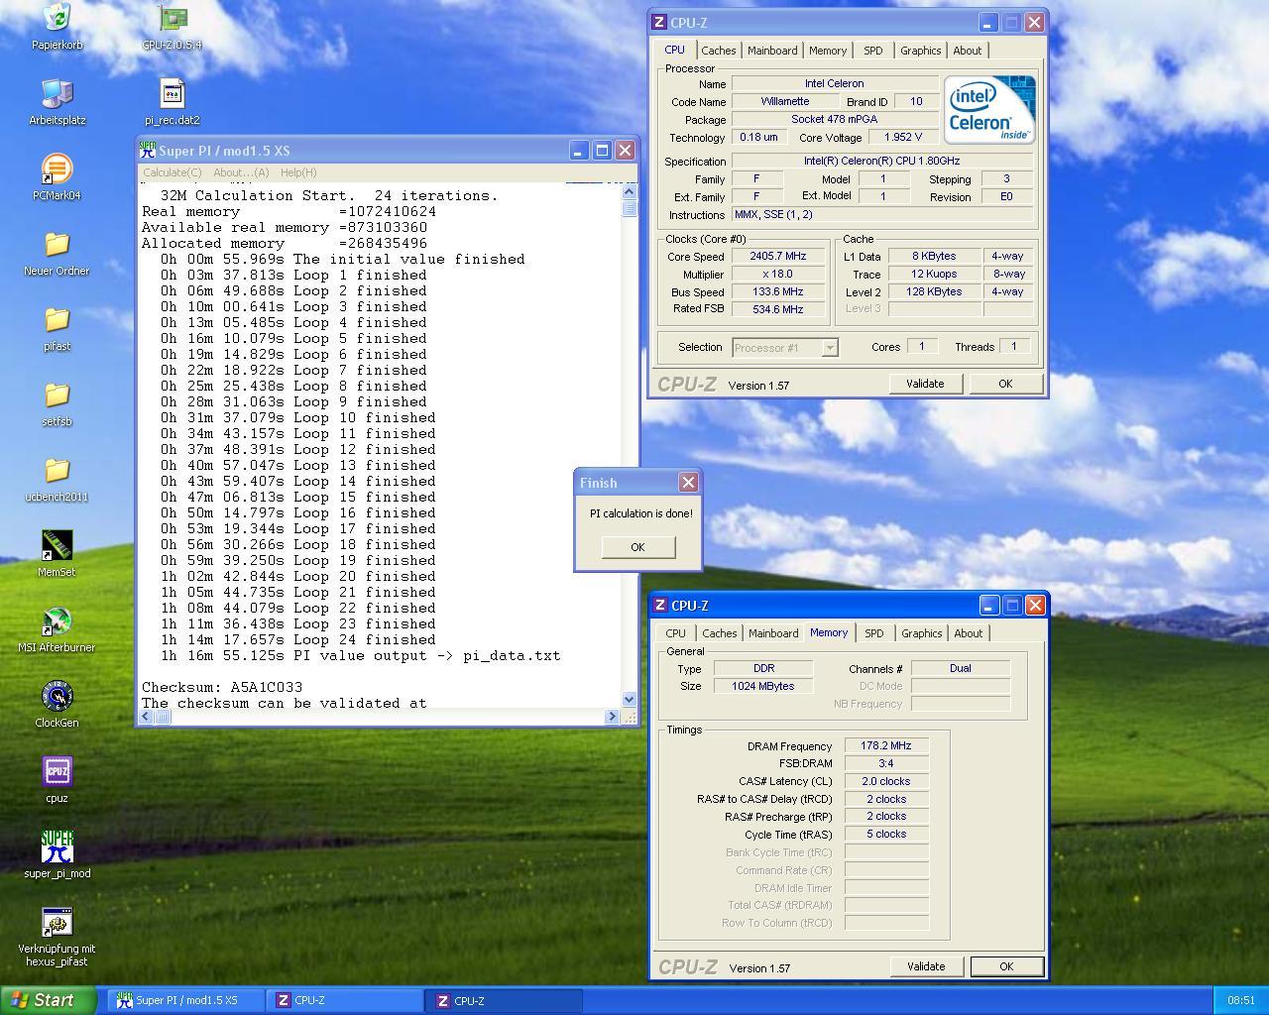The image size is (1269, 1015).
Task: Switch to Caches tab in bottom CPU-Z
Action: click(720, 633)
